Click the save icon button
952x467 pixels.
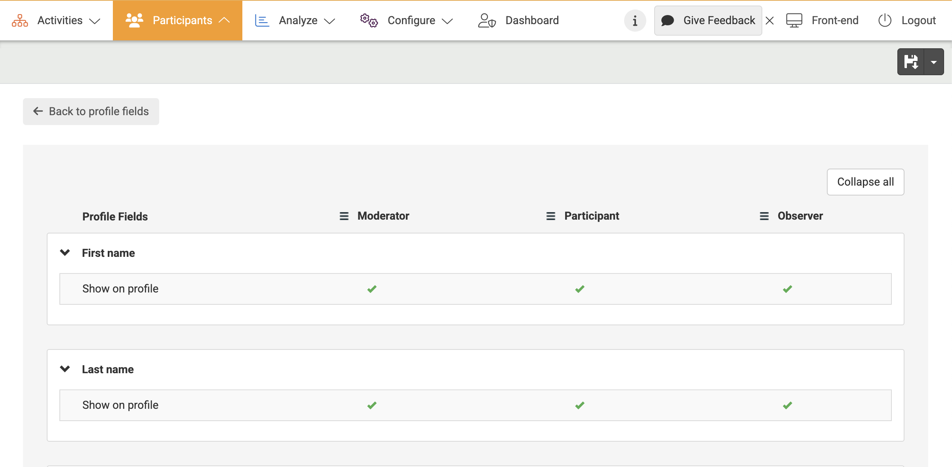tap(910, 62)
